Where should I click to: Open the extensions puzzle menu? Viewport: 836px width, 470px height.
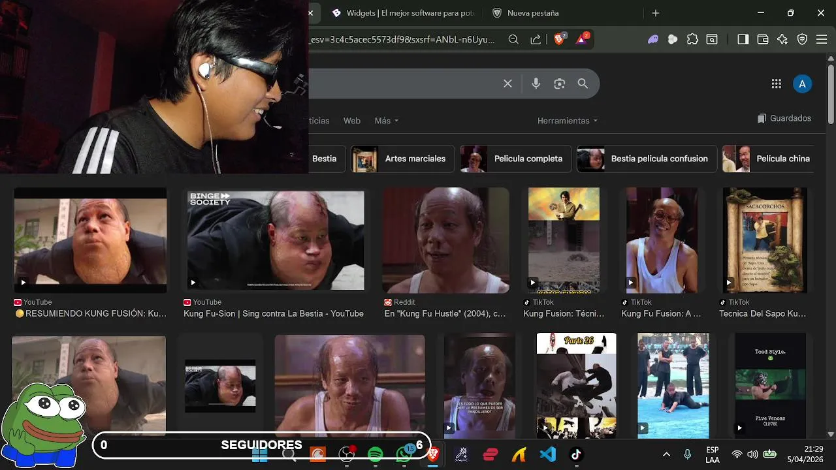pos(692,40)
